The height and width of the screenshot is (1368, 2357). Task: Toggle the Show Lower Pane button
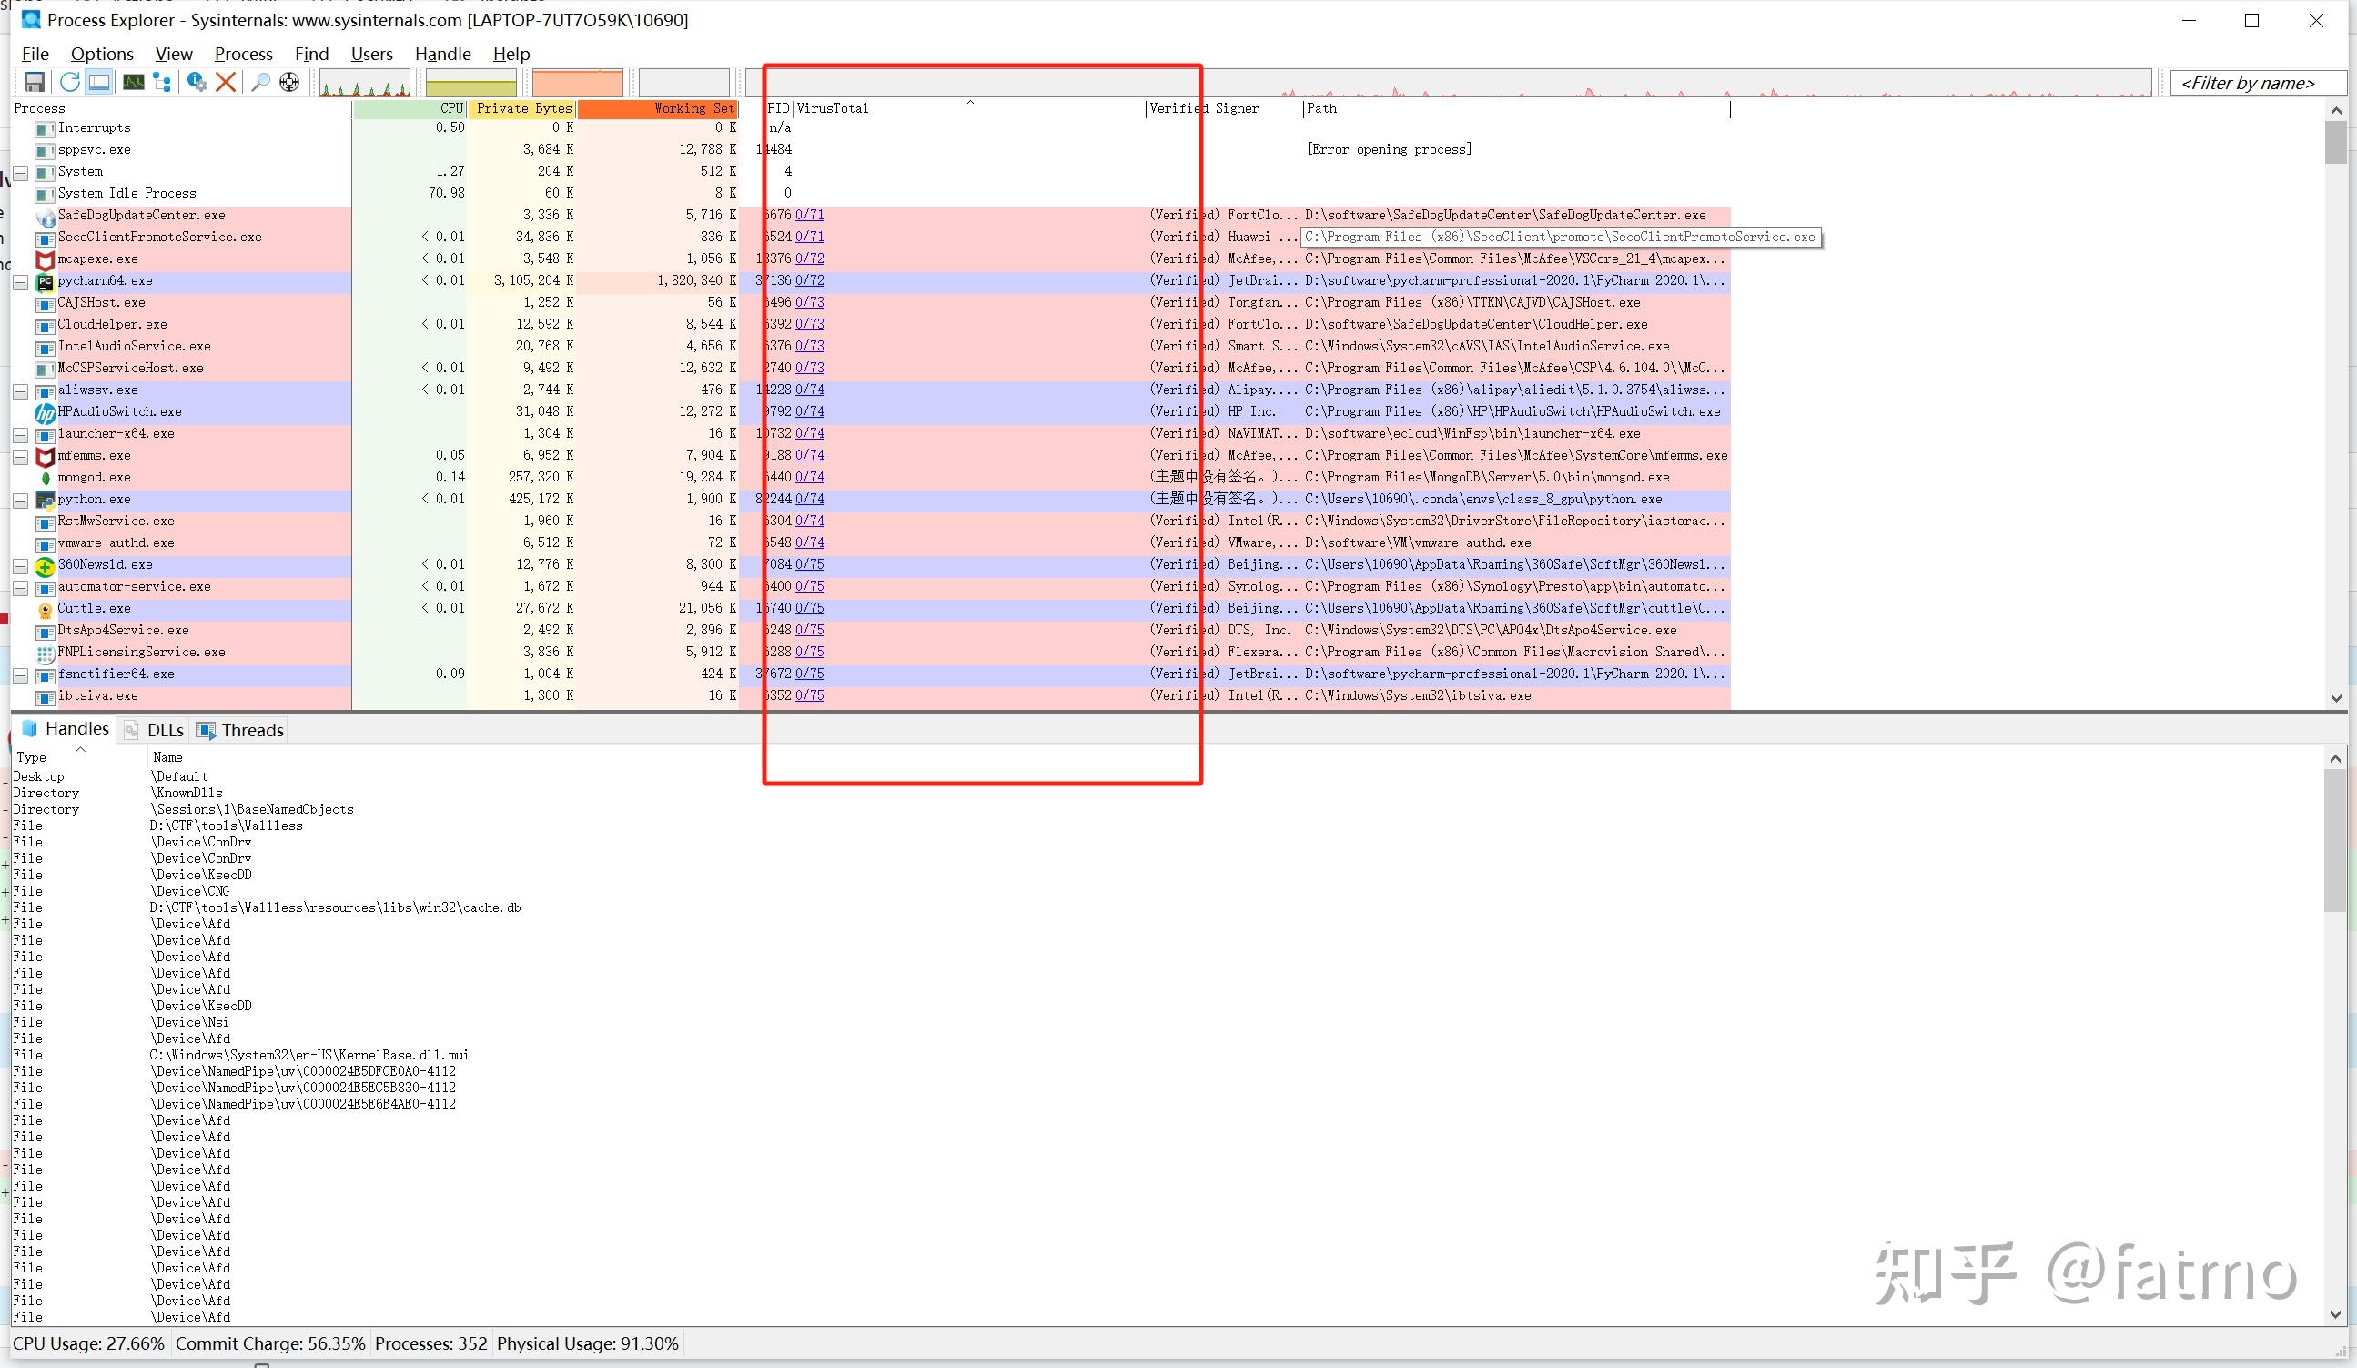(x=99, y=82)
